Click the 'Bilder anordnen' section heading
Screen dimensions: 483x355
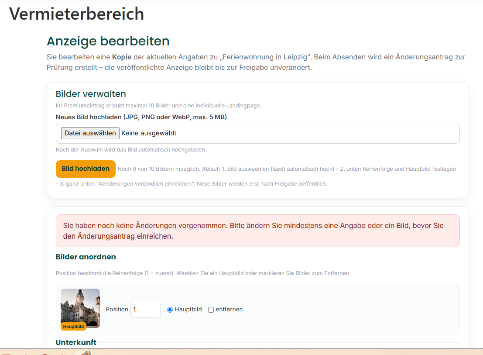[86, 257]
